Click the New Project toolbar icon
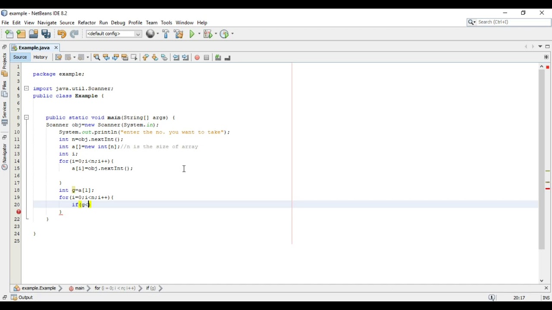The height and width of the screenshot is (310, 552). (21, 34)
